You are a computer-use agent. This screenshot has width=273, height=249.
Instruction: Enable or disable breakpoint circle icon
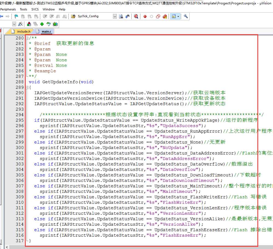[152, 16]
